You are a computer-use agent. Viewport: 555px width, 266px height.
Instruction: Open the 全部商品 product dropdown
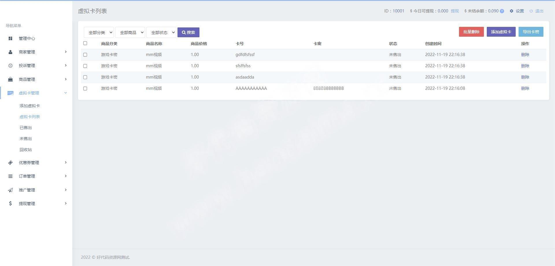pos(130,32)
